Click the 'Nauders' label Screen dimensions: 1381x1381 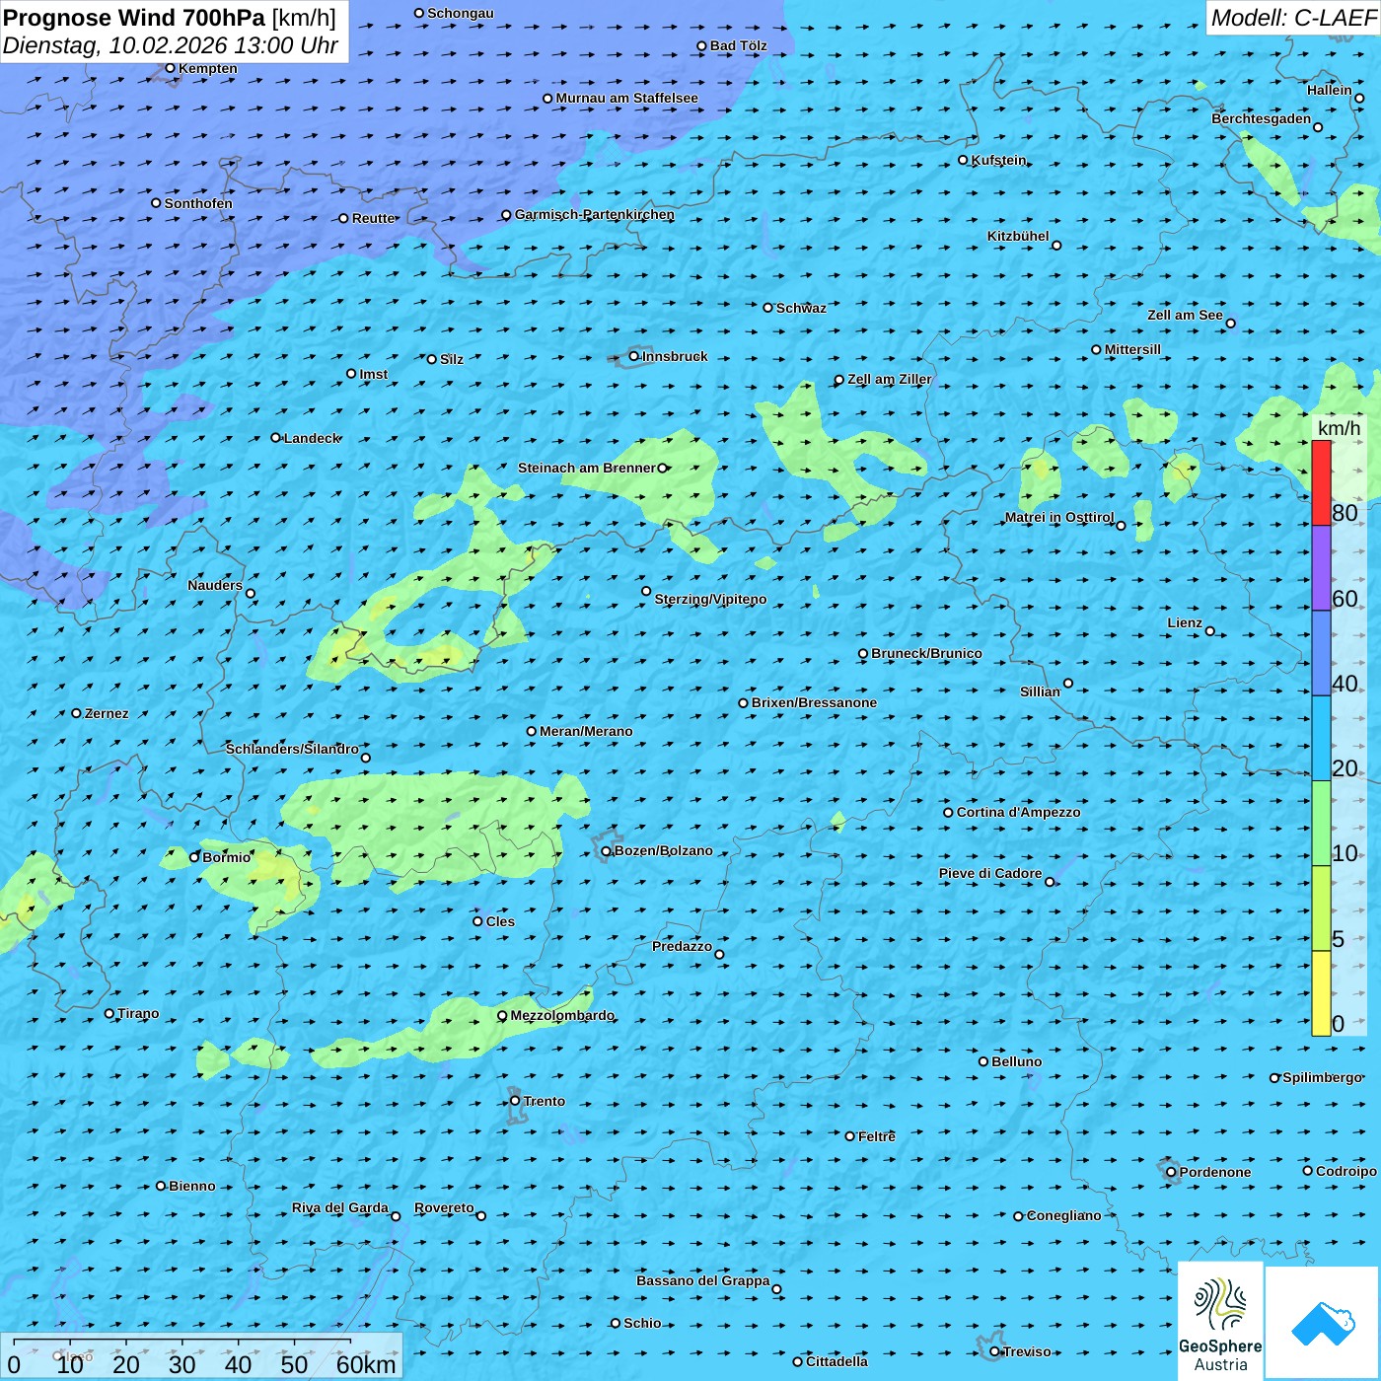(x=215, y=585)
